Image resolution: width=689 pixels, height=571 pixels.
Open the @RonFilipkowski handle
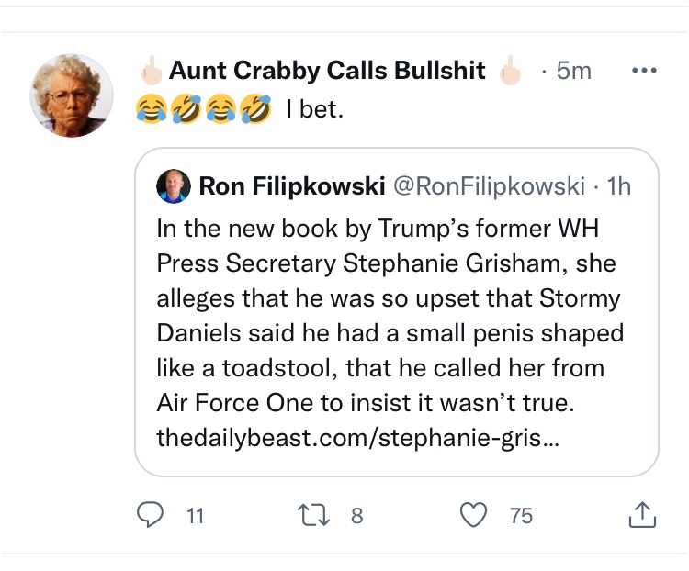click(488, 186)
